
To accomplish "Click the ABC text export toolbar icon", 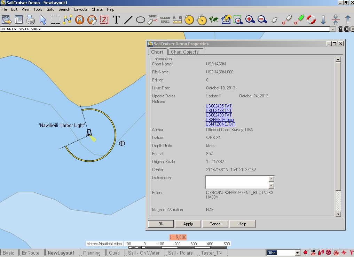I will click(x=6, y=20).
